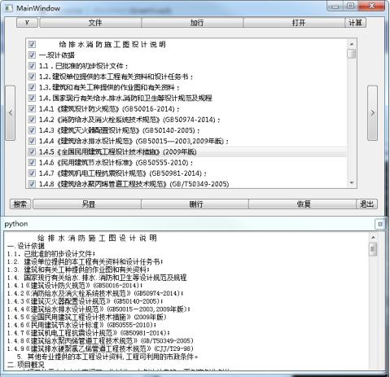Click the MainWindow title bar app icon

(8, 8)
